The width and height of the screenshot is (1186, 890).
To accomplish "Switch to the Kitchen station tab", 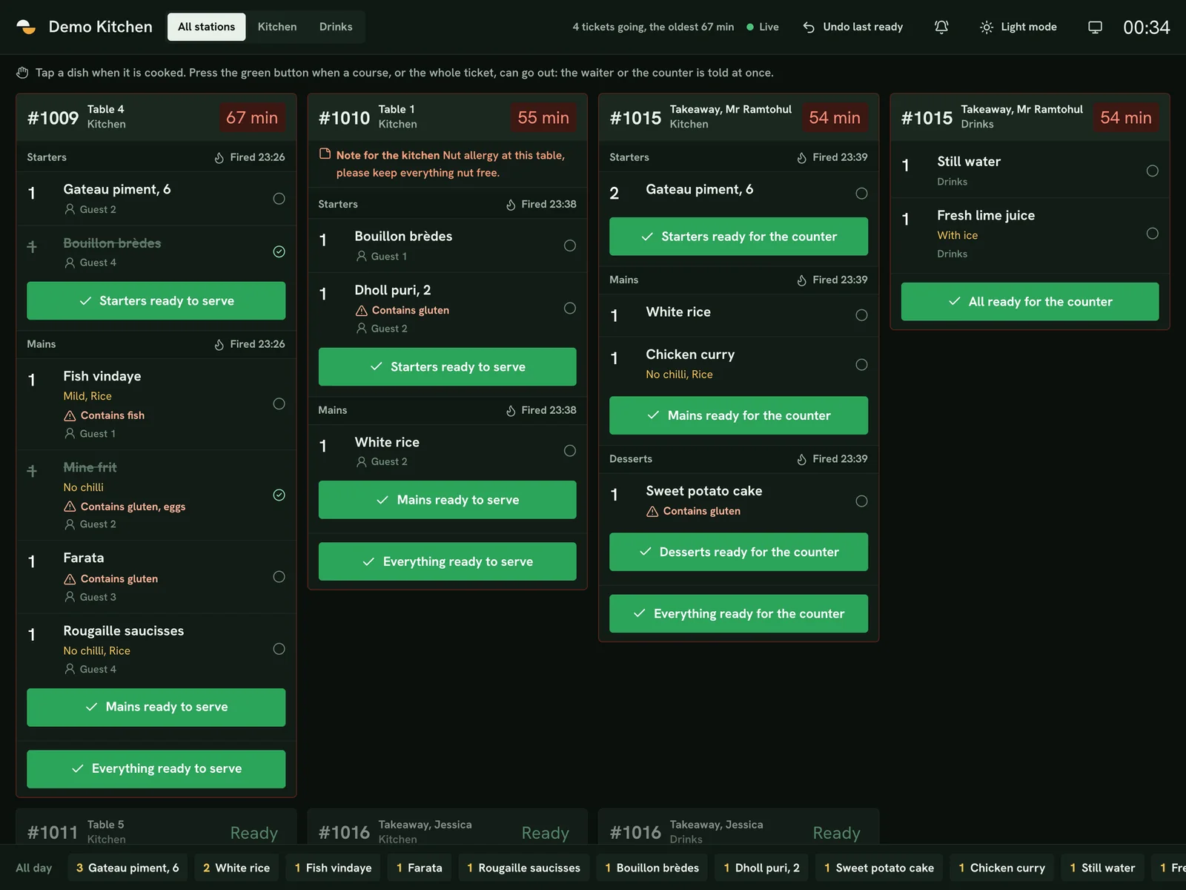I will 277,27.
